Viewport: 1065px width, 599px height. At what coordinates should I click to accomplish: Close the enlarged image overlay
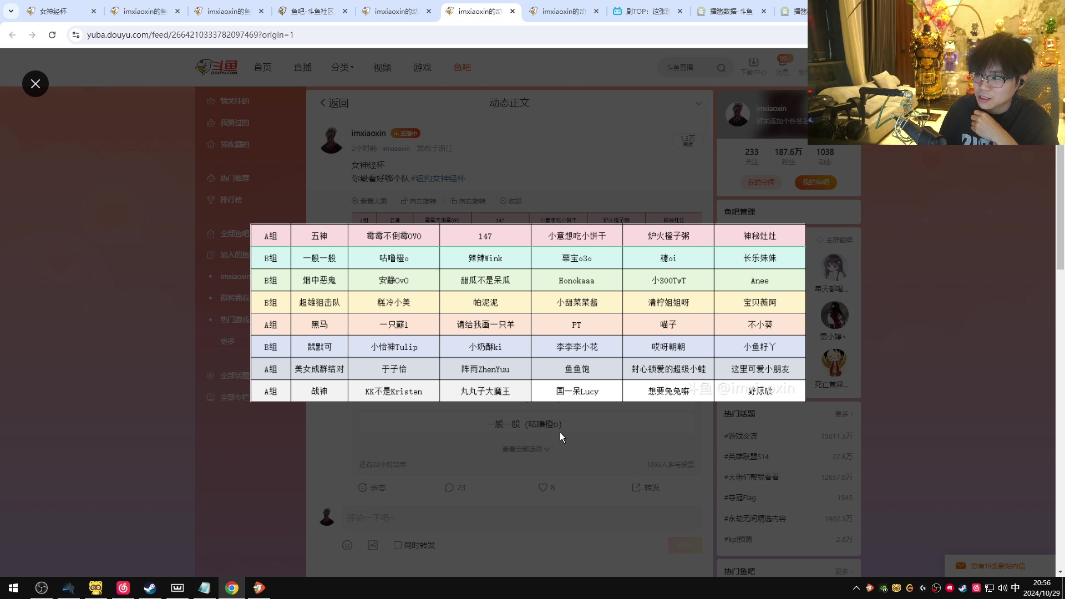35,84
